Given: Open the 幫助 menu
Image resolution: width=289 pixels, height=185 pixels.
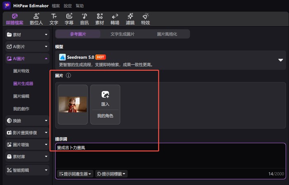Looking at the screenshot, I should [79, 6].
